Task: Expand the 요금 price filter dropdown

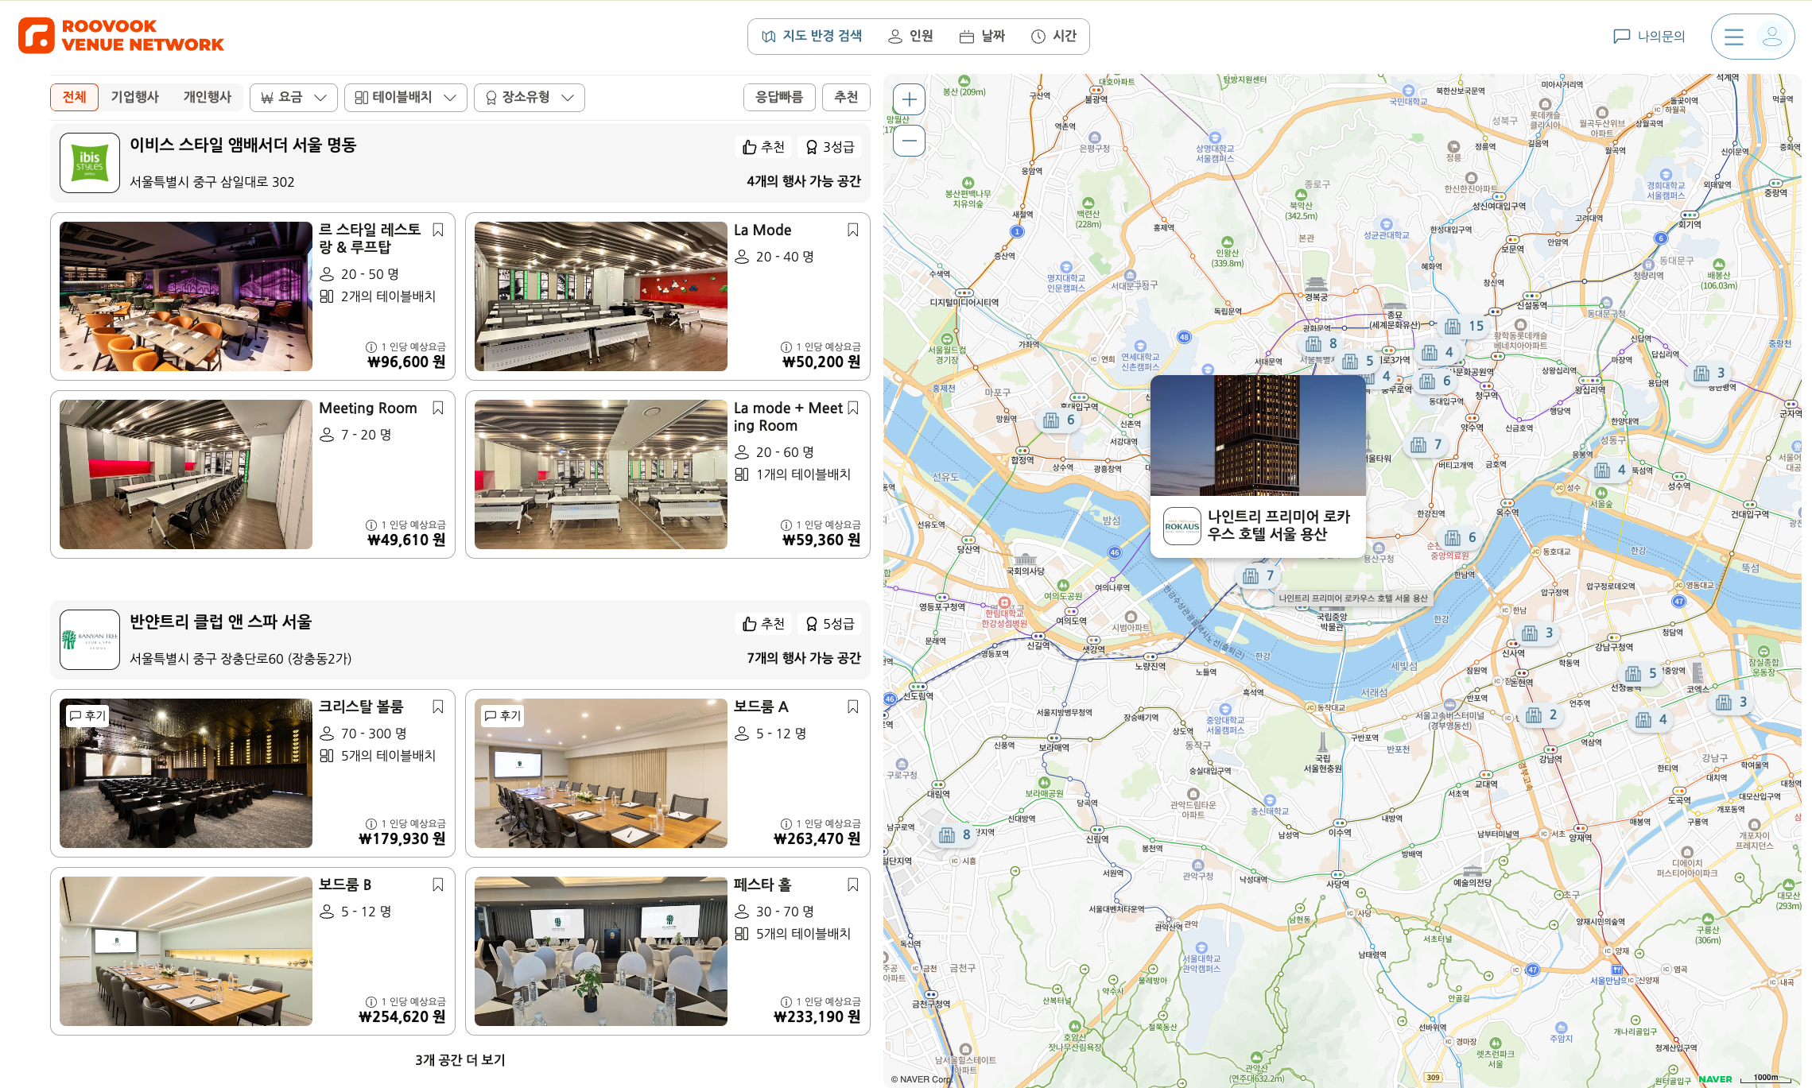Action: click(293, 97)
